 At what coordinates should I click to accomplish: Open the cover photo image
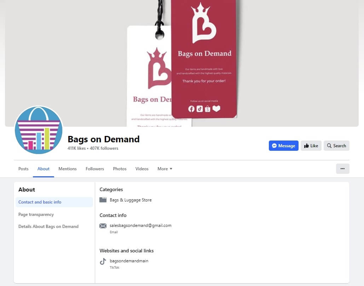pos(182,63)
